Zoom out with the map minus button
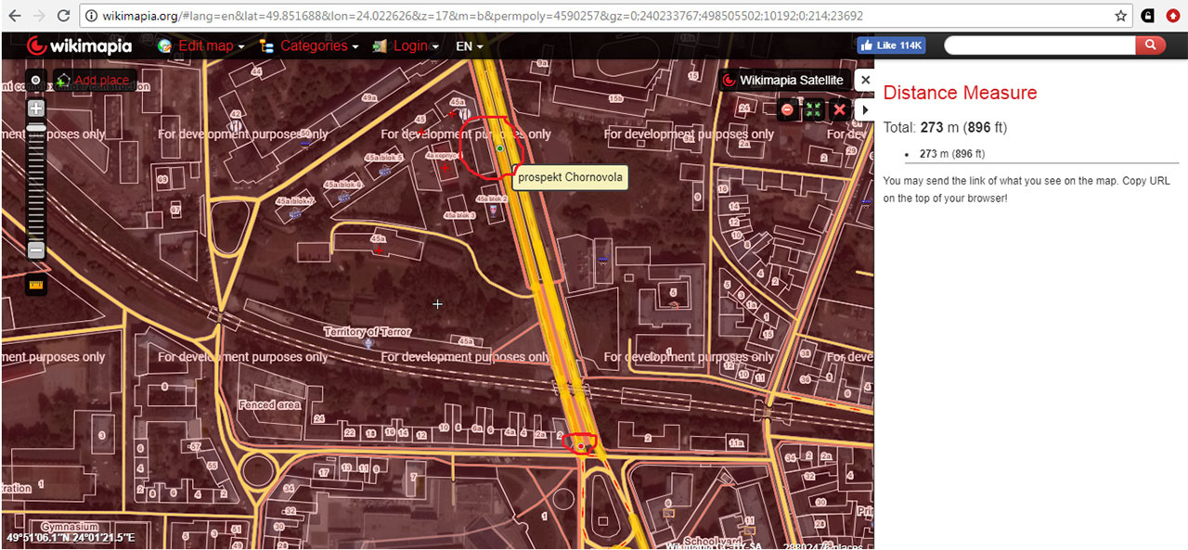Viewport: 1188px width, 550px height. pyautogui.click(x=36, y=249)
